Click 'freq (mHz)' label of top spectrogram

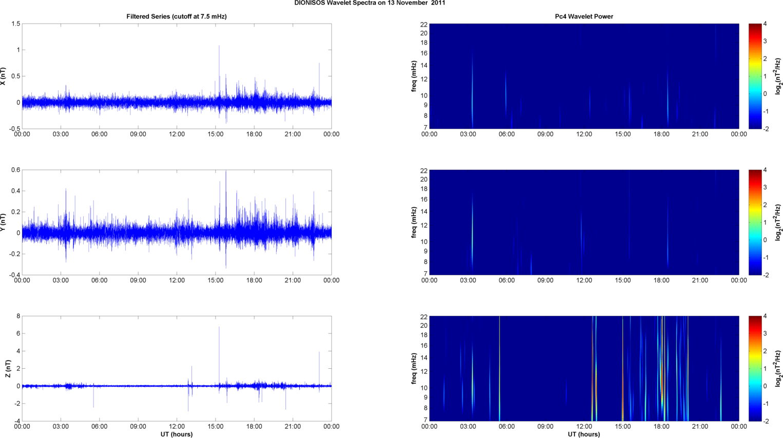click(x=414, y=76)
